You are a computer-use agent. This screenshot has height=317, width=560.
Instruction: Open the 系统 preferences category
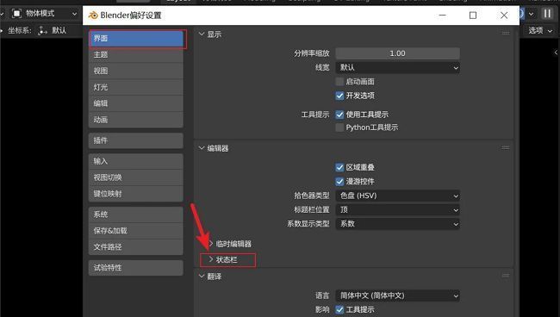click(136, 214)
